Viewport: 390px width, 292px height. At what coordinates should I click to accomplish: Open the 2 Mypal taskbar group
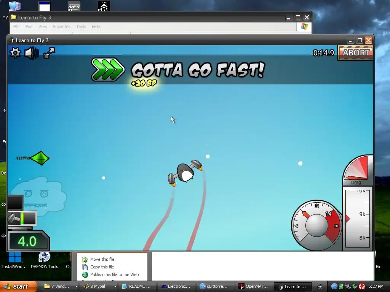tap(99, 286)
